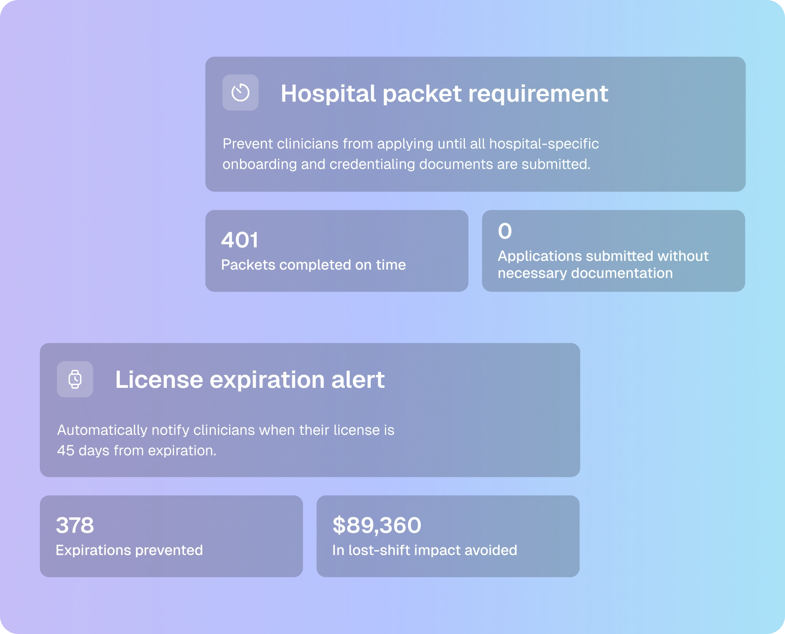Click Applications submitted without necessary documentation text
The width and height of the screenshot is (785, 634).
pyautogui.click(x=603, y=264)
